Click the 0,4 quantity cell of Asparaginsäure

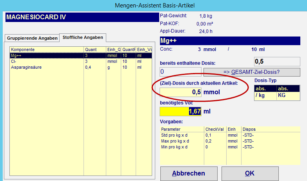[95, 67]
